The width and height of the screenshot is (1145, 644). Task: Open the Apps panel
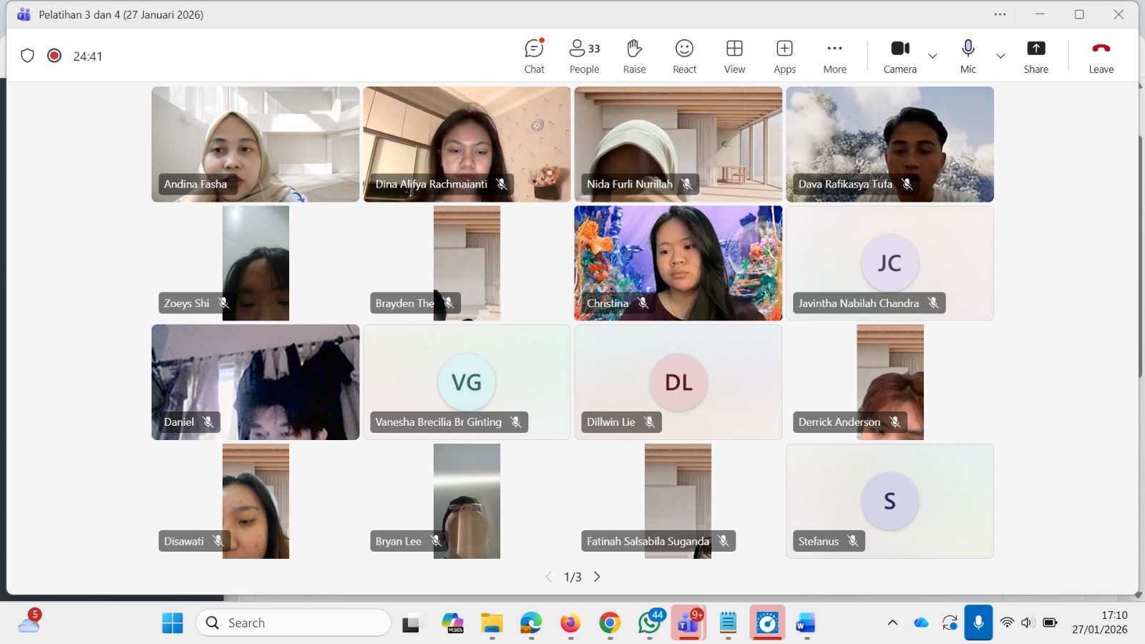[x=784, y=56]
